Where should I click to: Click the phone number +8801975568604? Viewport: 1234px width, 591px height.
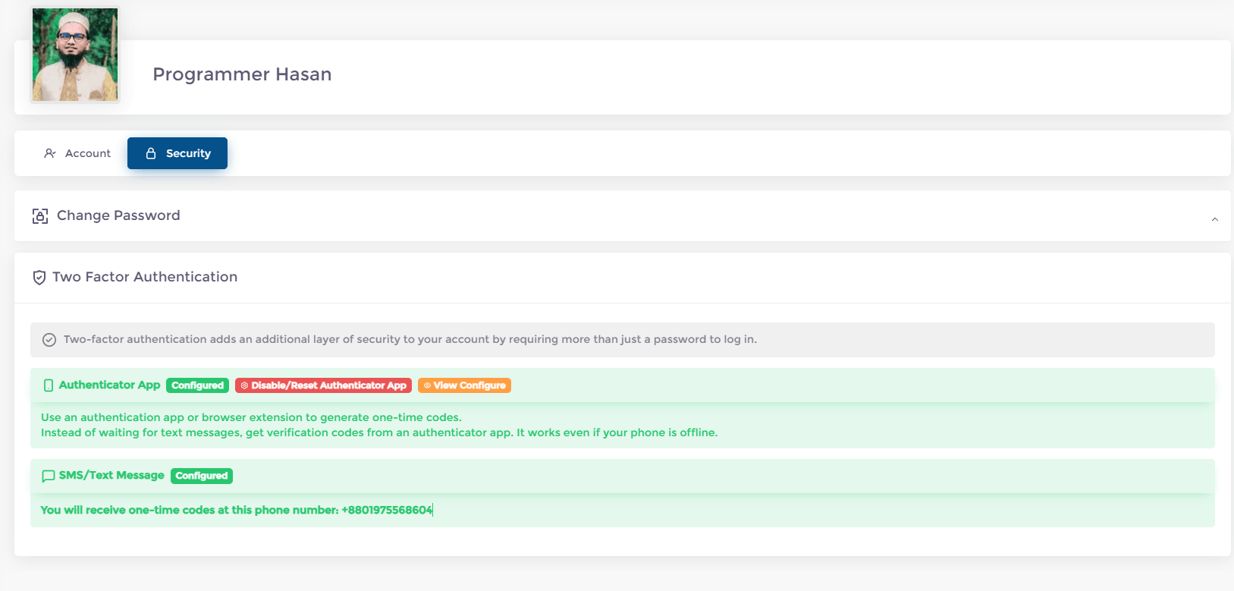pos(387,510)
